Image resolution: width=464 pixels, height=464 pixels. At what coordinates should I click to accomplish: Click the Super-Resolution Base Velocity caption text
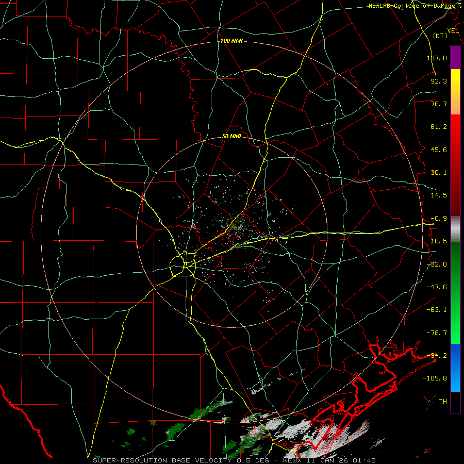[x=235, y=460]
